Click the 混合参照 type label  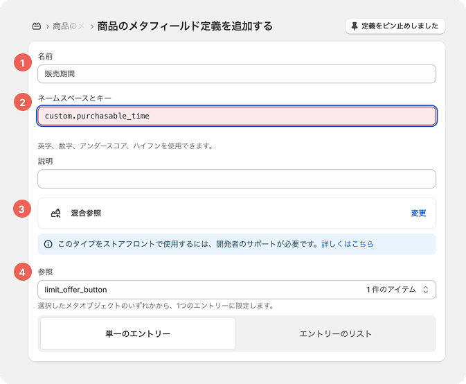[x=86, y=213]
